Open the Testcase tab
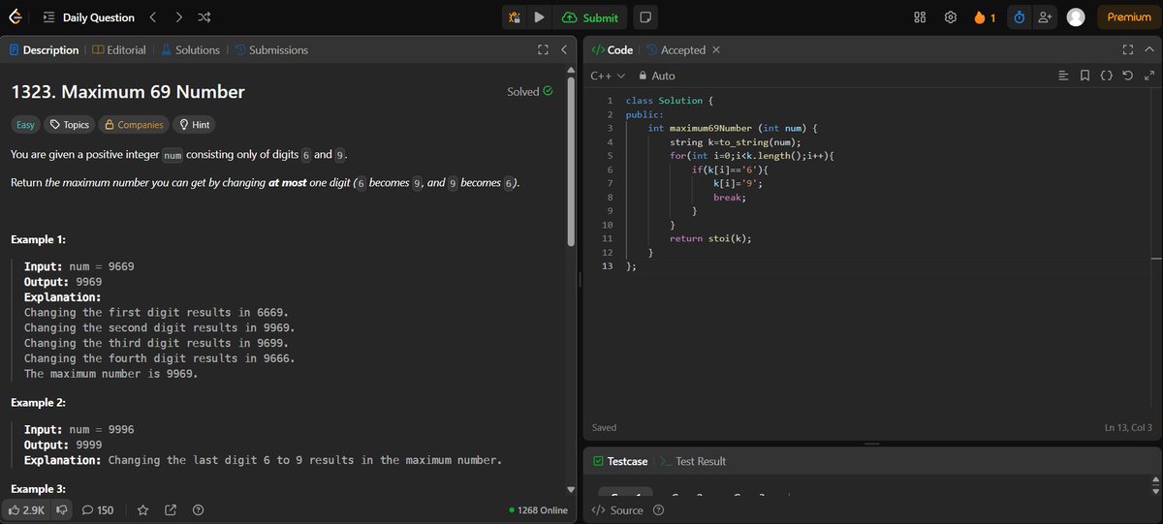The height and width of the screenshot is (524, 1163). (x=620, y=461)
